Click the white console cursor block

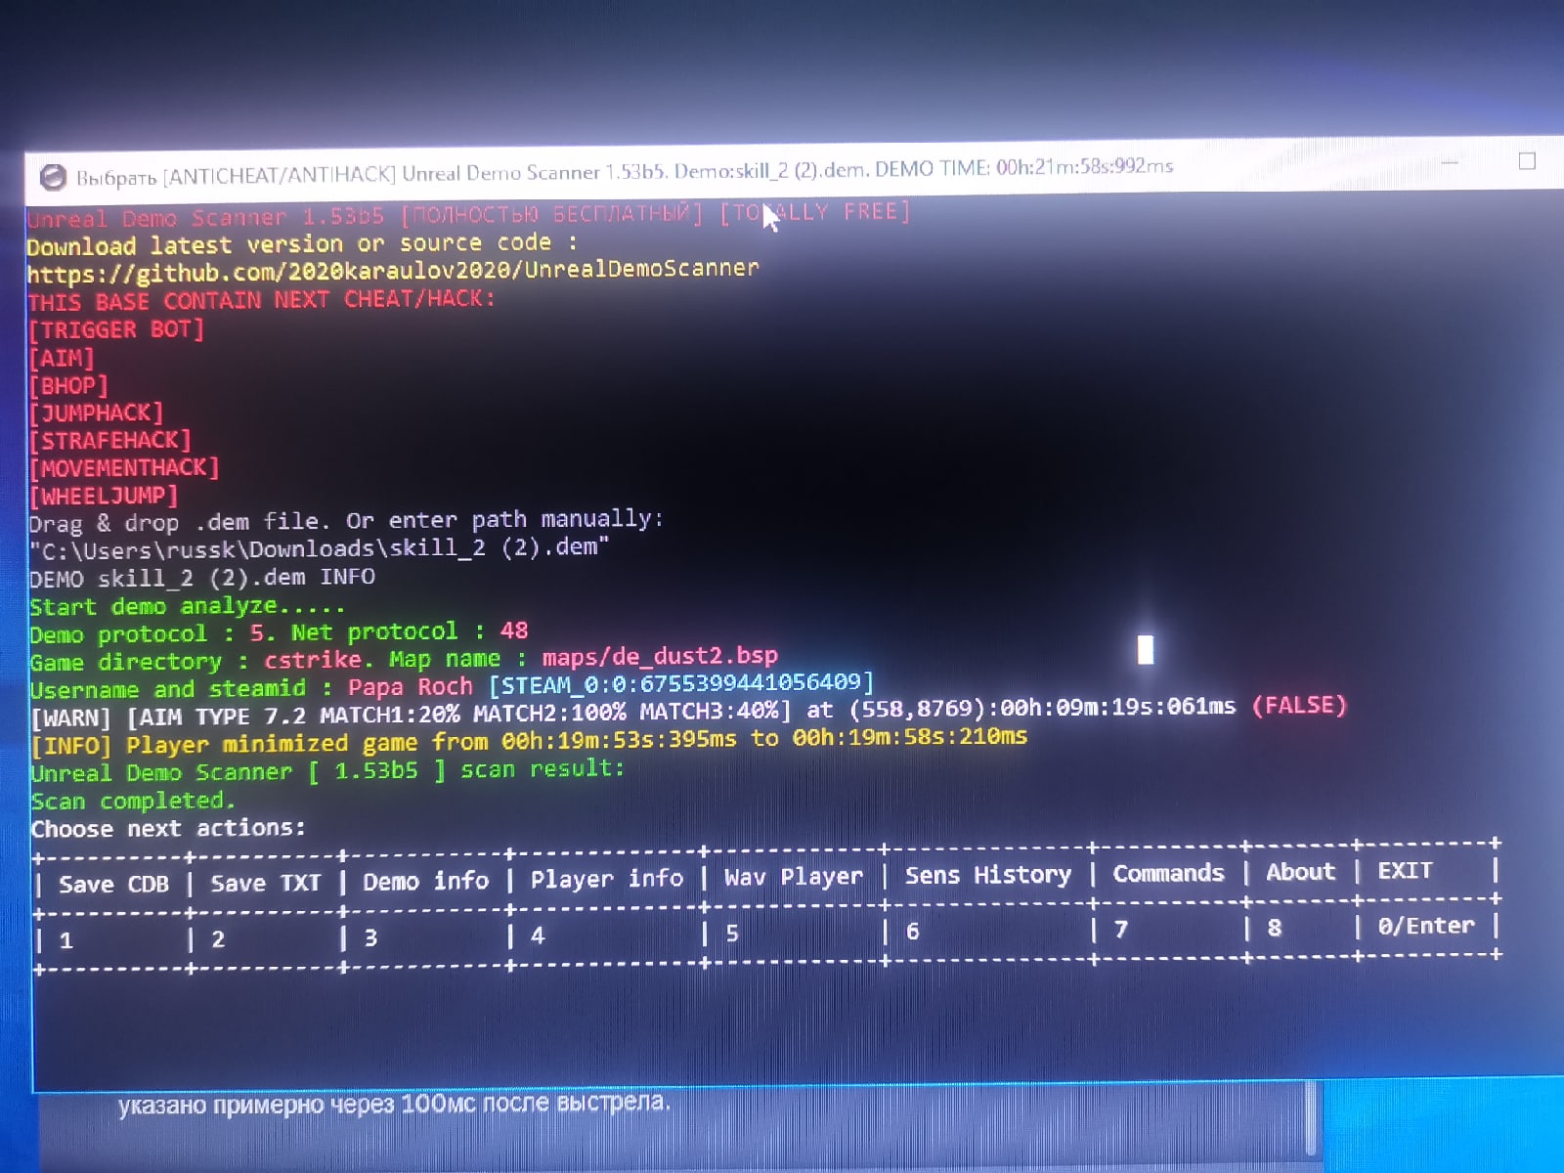click(1146, 649)
